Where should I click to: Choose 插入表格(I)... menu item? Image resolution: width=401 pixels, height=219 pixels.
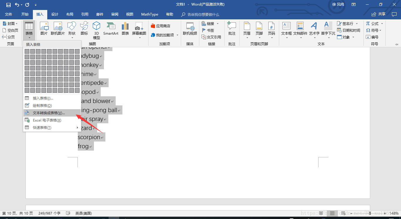pos(52,98)
